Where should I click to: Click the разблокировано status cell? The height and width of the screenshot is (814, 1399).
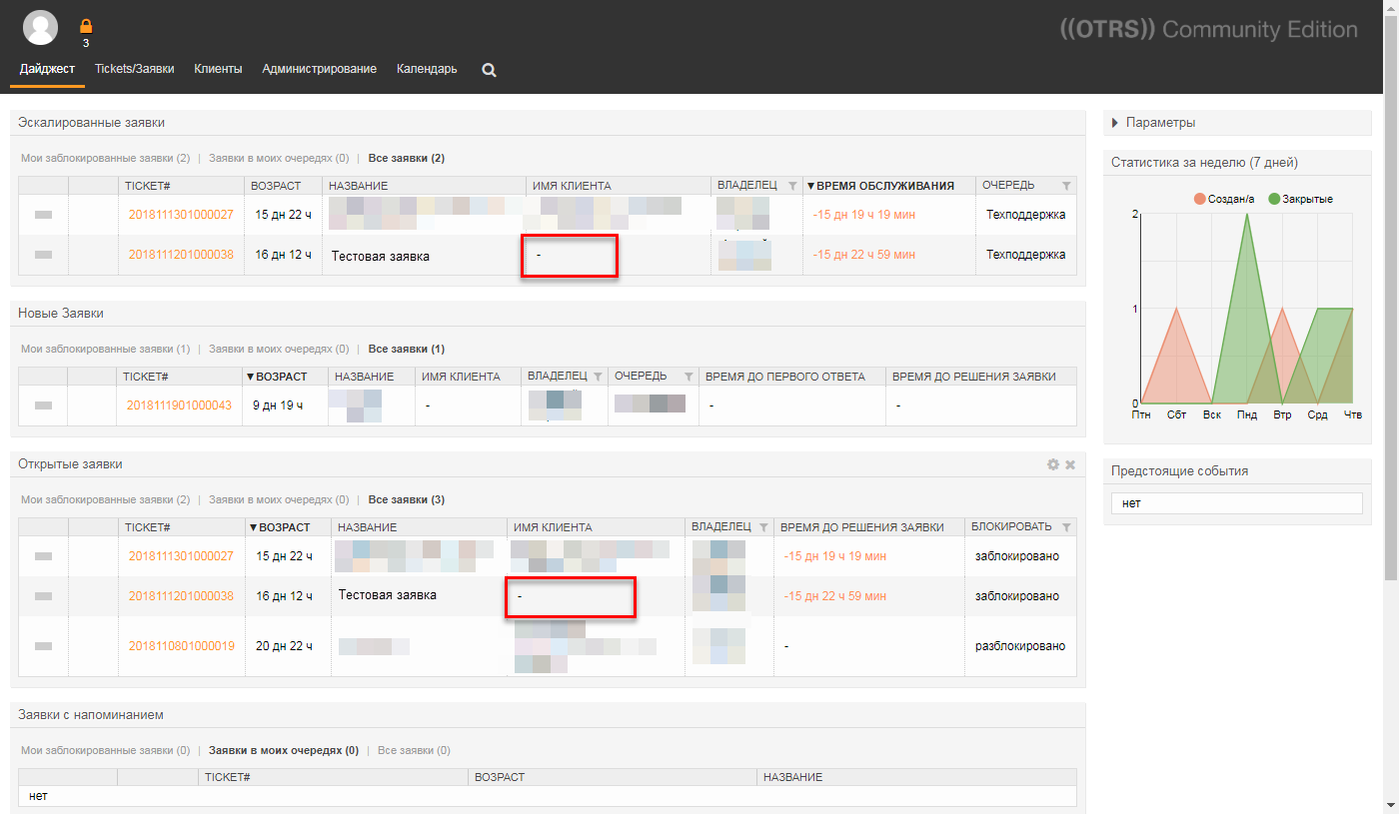1020,646
